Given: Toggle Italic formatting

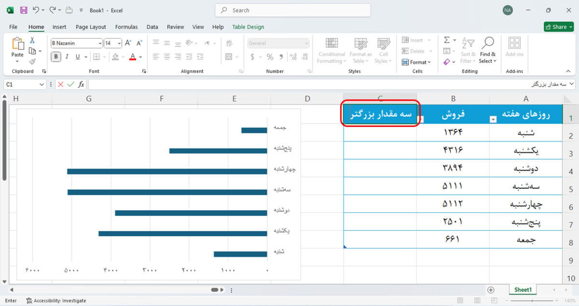Looking at the screenshot, I should click(x=67, y=56).
